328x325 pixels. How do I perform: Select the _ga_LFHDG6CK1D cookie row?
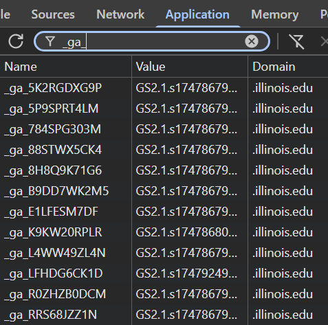(164, 273)
